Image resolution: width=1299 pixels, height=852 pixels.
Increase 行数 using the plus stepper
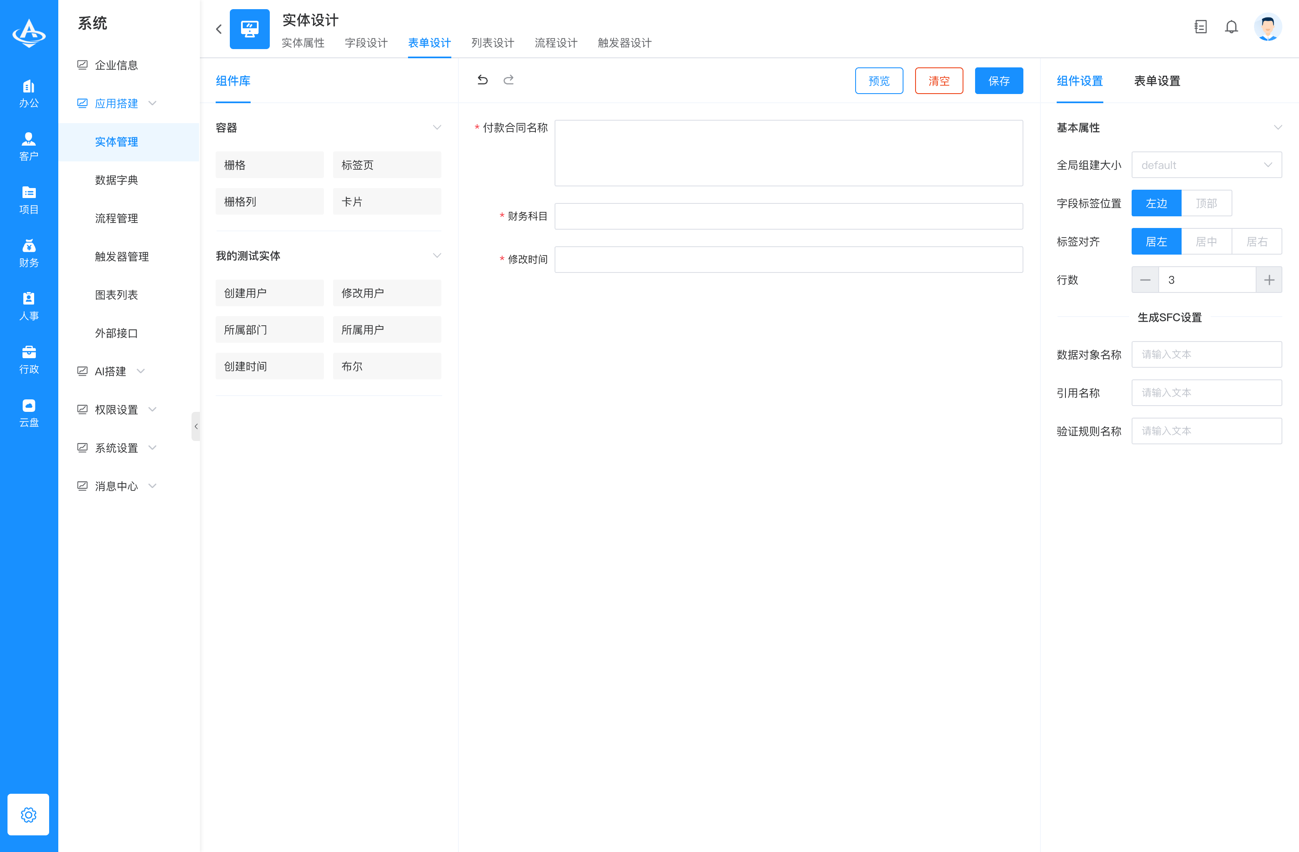click(x=1269, y=279)
